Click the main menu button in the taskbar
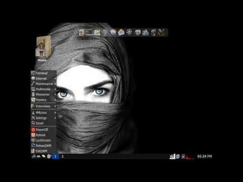Viewport: 243px width, 182px height. click(33, 156)
